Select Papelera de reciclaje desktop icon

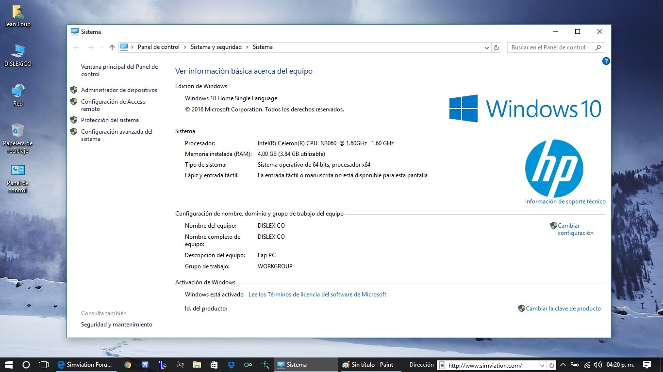[18, 138]
